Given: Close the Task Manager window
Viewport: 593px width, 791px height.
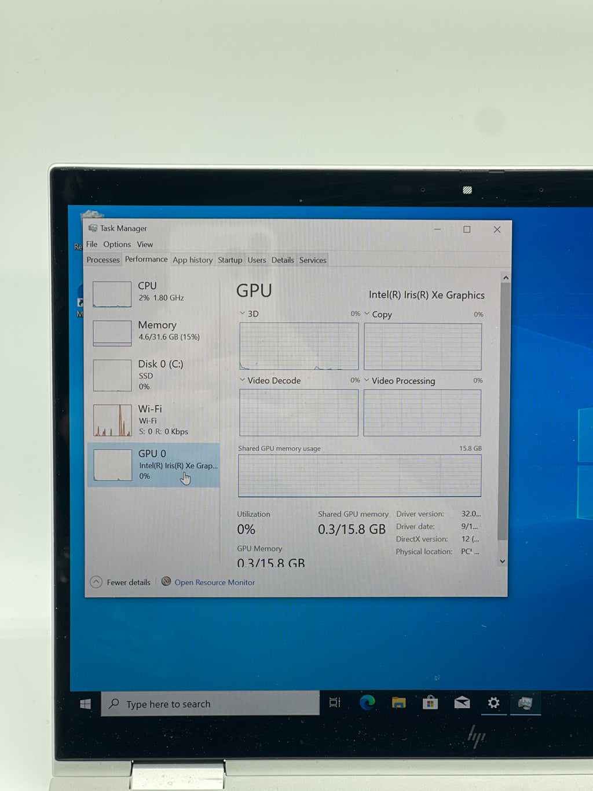Looking at the screenshot, I should coord(497,229).
